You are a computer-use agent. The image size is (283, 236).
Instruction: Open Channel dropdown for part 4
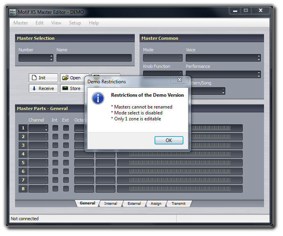(38, 154)
